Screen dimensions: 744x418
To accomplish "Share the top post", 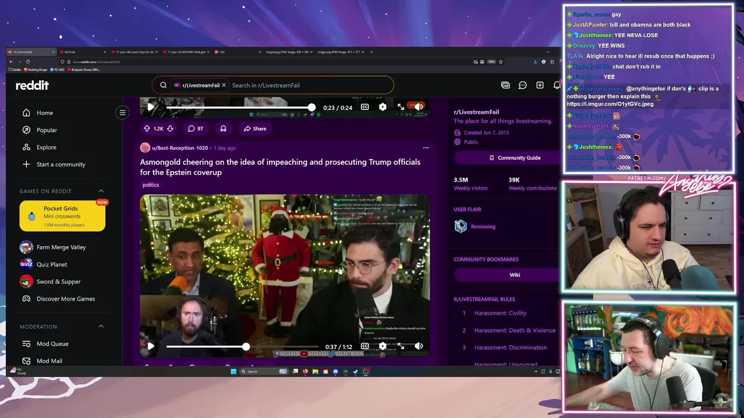I will pyautogui.click(x=255, y=129).
